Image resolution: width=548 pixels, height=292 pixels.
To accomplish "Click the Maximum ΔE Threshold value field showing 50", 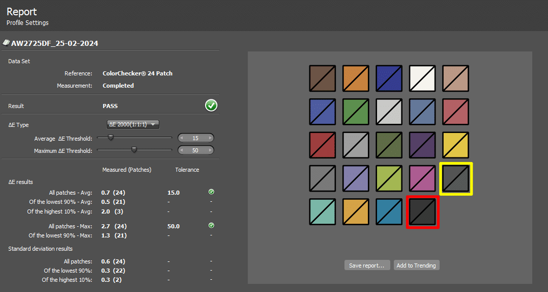I will point(196,150).
